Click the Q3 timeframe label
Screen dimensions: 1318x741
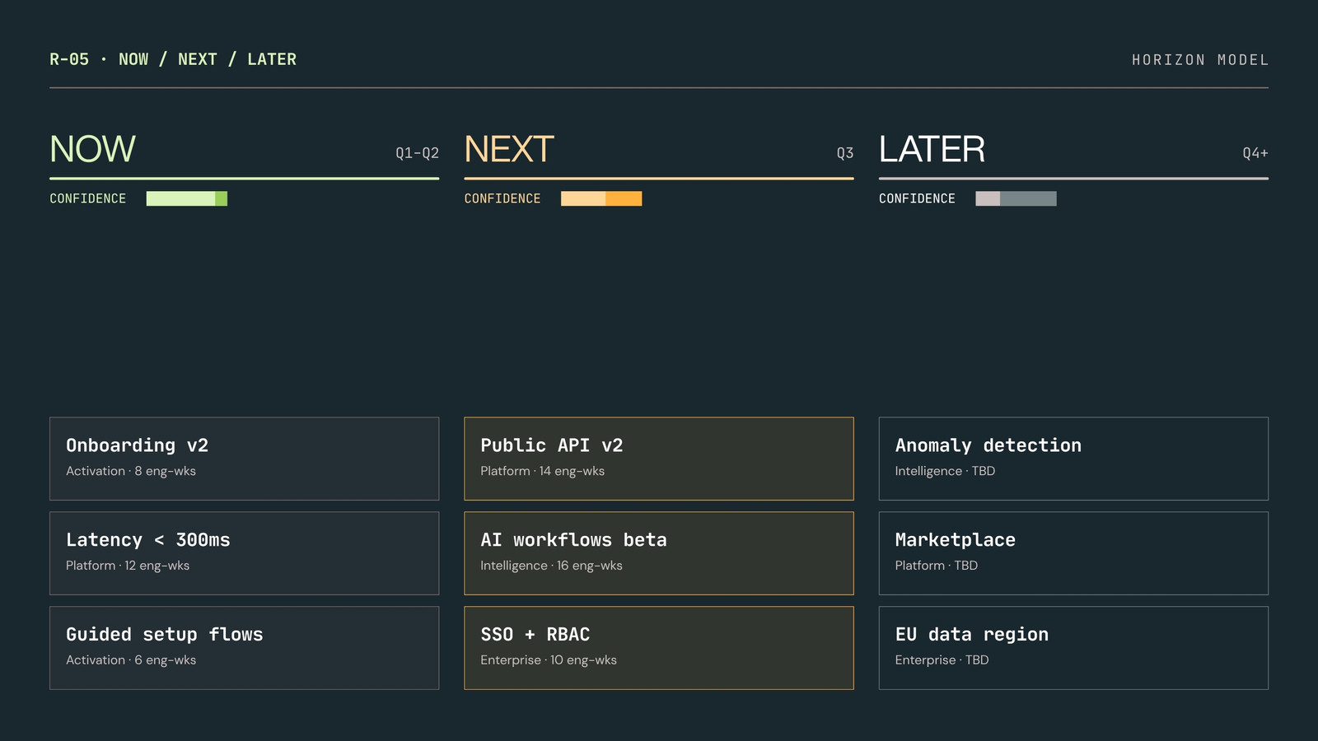coord(845,153)
